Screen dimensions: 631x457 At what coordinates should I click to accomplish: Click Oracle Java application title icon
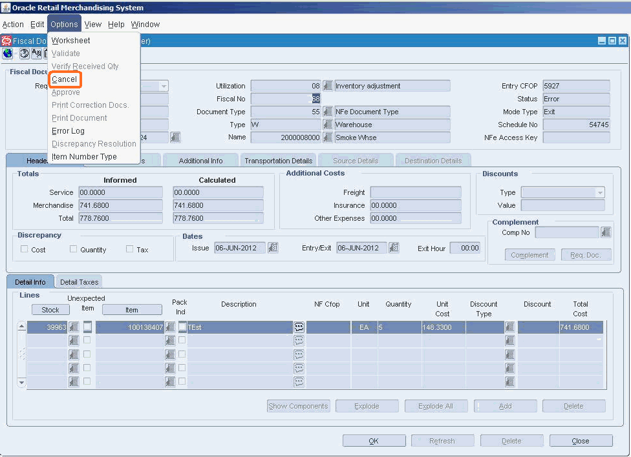[x=6, y=7]
